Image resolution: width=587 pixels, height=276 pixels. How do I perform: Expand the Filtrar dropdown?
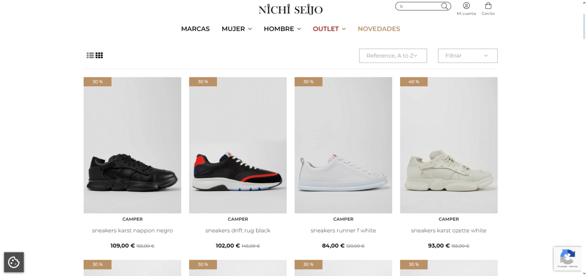(x=467, y=56)
